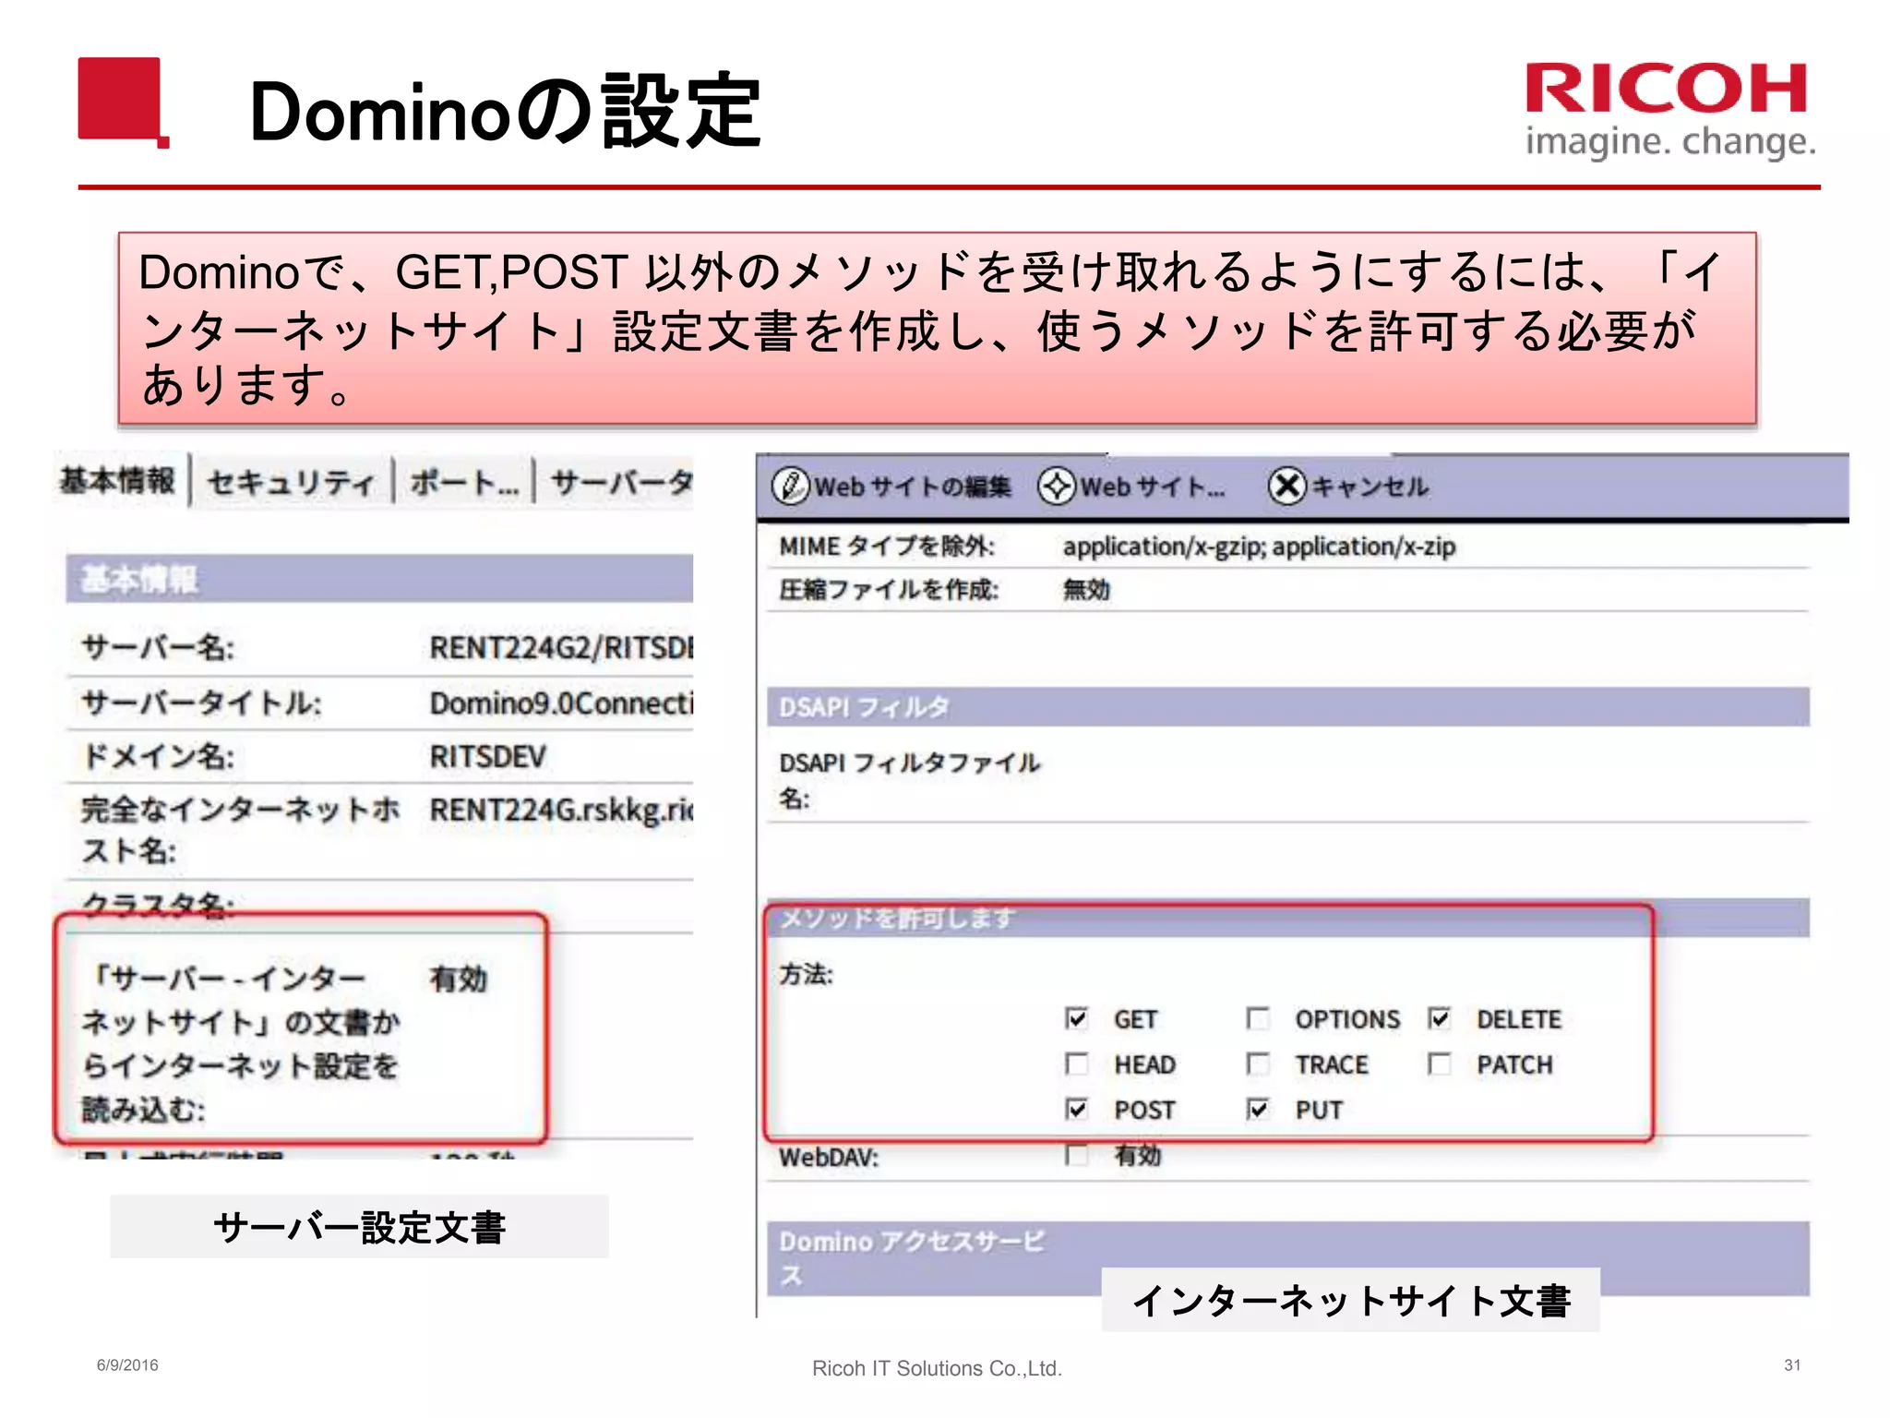
Task: Collapse the 基本情報 section header
Action: [379, 579]
